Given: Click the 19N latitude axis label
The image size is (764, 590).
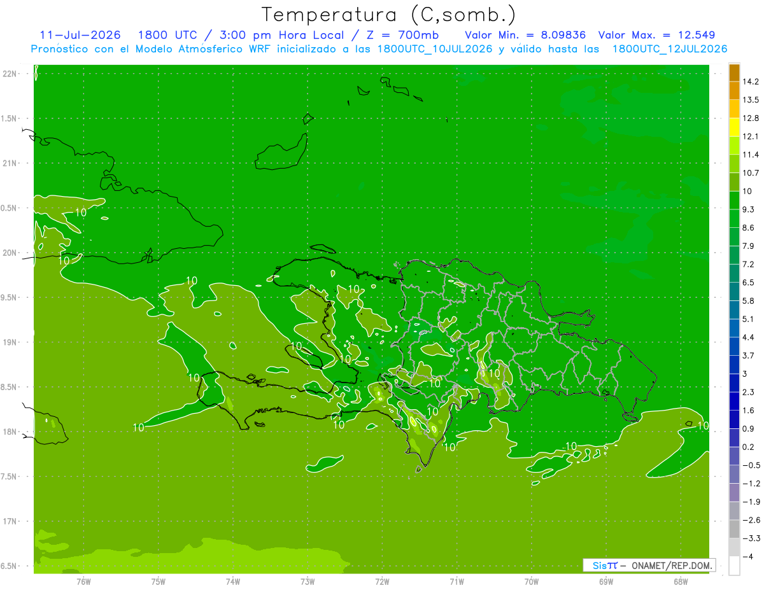Looking at the screenshot, I should tap(10, 342).
